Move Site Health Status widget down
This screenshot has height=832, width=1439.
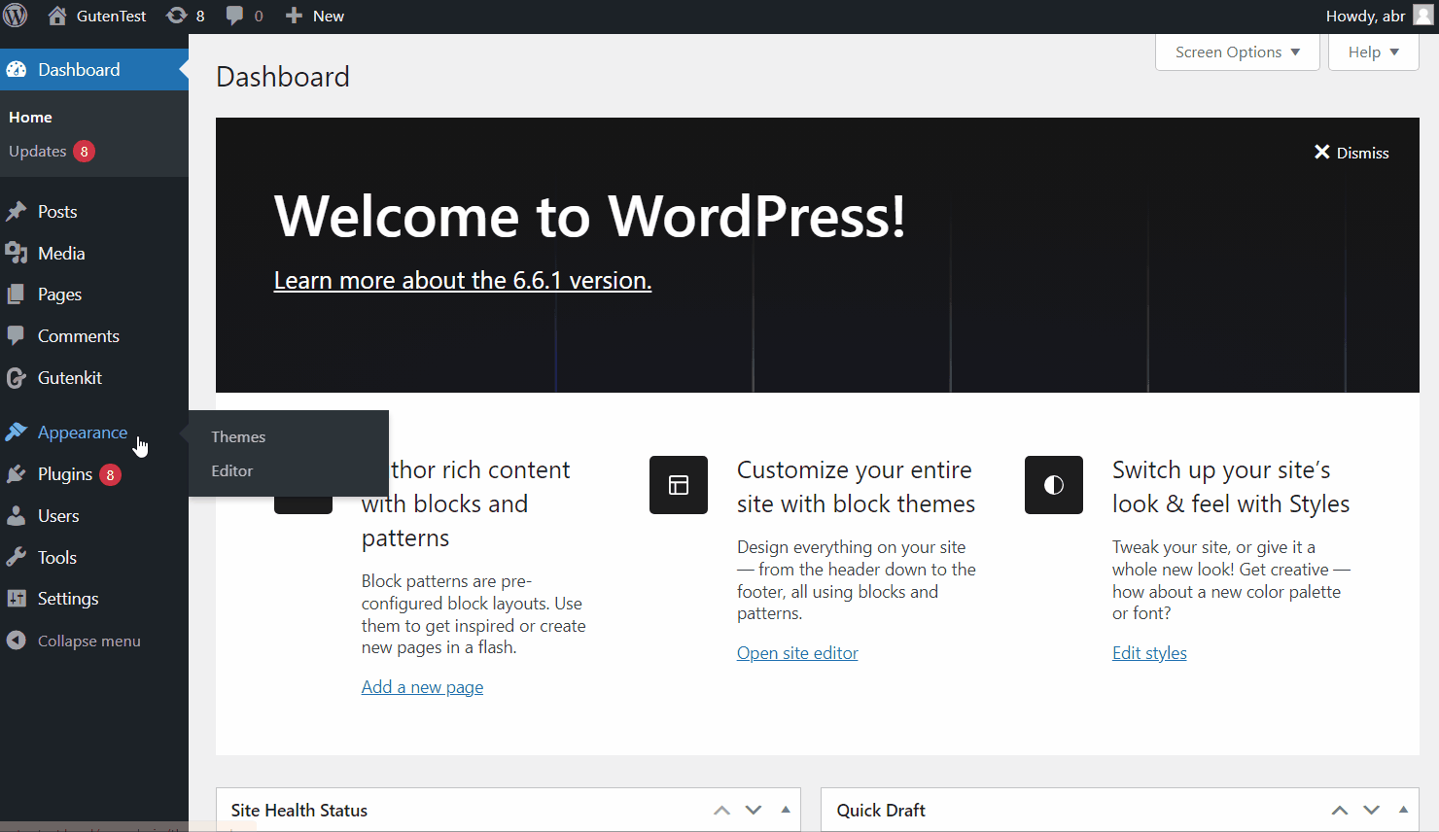[754, 811]
